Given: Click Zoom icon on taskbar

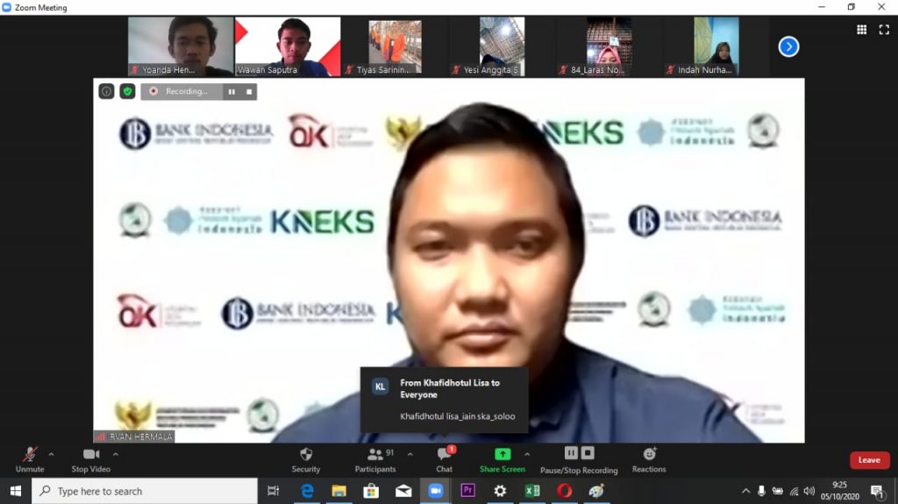Looking at the screenshot, I should (436, 491).
